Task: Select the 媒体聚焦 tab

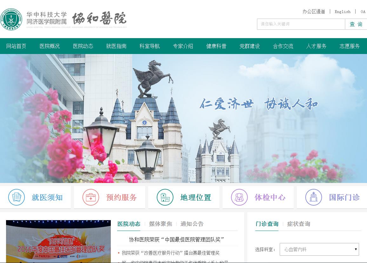Action: pos(161,224)
